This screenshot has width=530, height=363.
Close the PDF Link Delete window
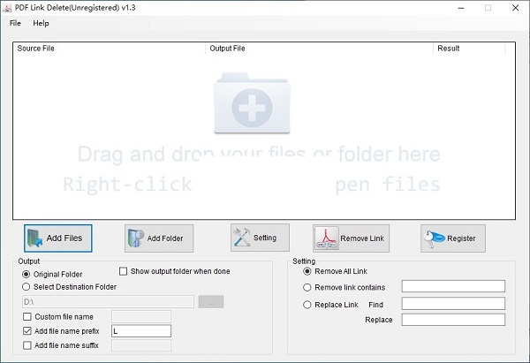[516, 8]
